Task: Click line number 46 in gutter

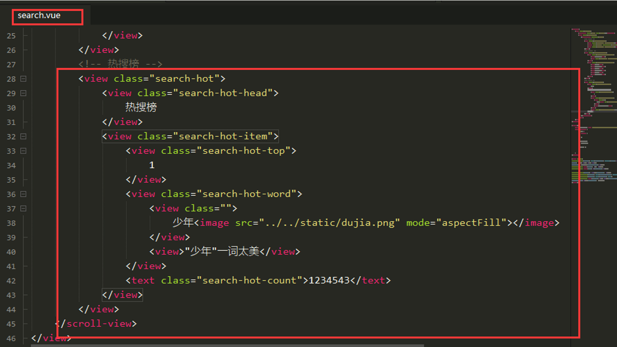Action: click(x=11, y=339)
